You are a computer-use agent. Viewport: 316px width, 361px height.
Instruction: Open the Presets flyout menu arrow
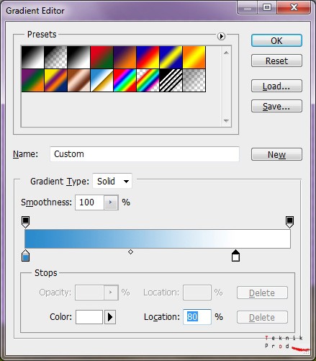pos(221,36)
